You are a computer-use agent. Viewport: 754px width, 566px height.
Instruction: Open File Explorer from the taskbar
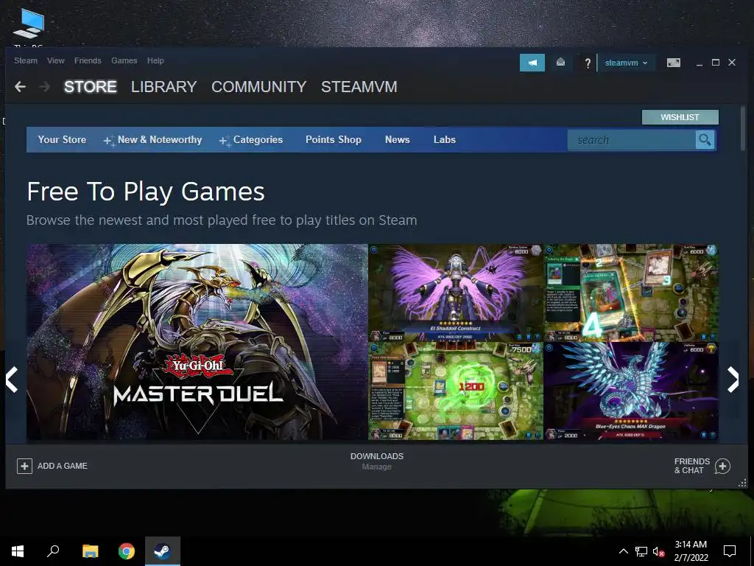pos(90,551)
